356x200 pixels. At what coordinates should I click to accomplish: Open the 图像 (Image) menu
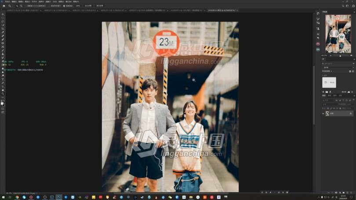click(21, 2)
